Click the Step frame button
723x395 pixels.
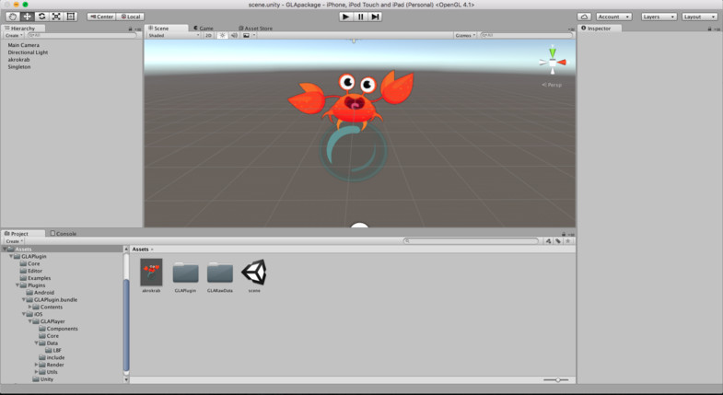tap(376, 17)
